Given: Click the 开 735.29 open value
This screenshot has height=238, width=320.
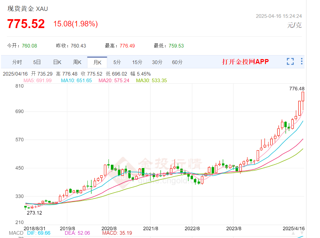Looking at the screenshot, I should [42, 74].
